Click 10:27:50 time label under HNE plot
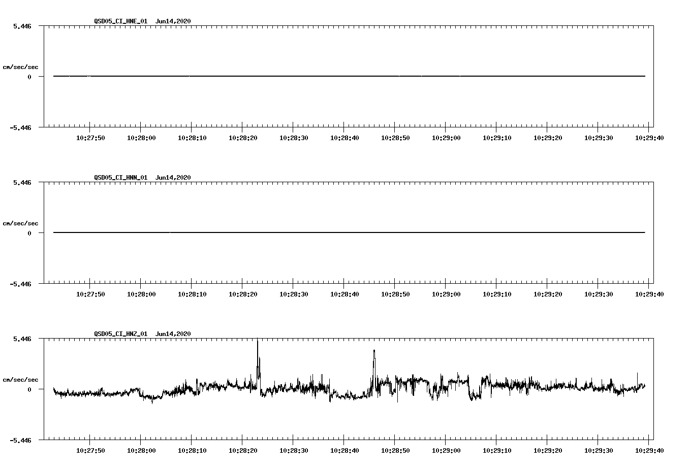Image resolution: width=690 pixels, height=469 pixels. click(x=90, y=138)
